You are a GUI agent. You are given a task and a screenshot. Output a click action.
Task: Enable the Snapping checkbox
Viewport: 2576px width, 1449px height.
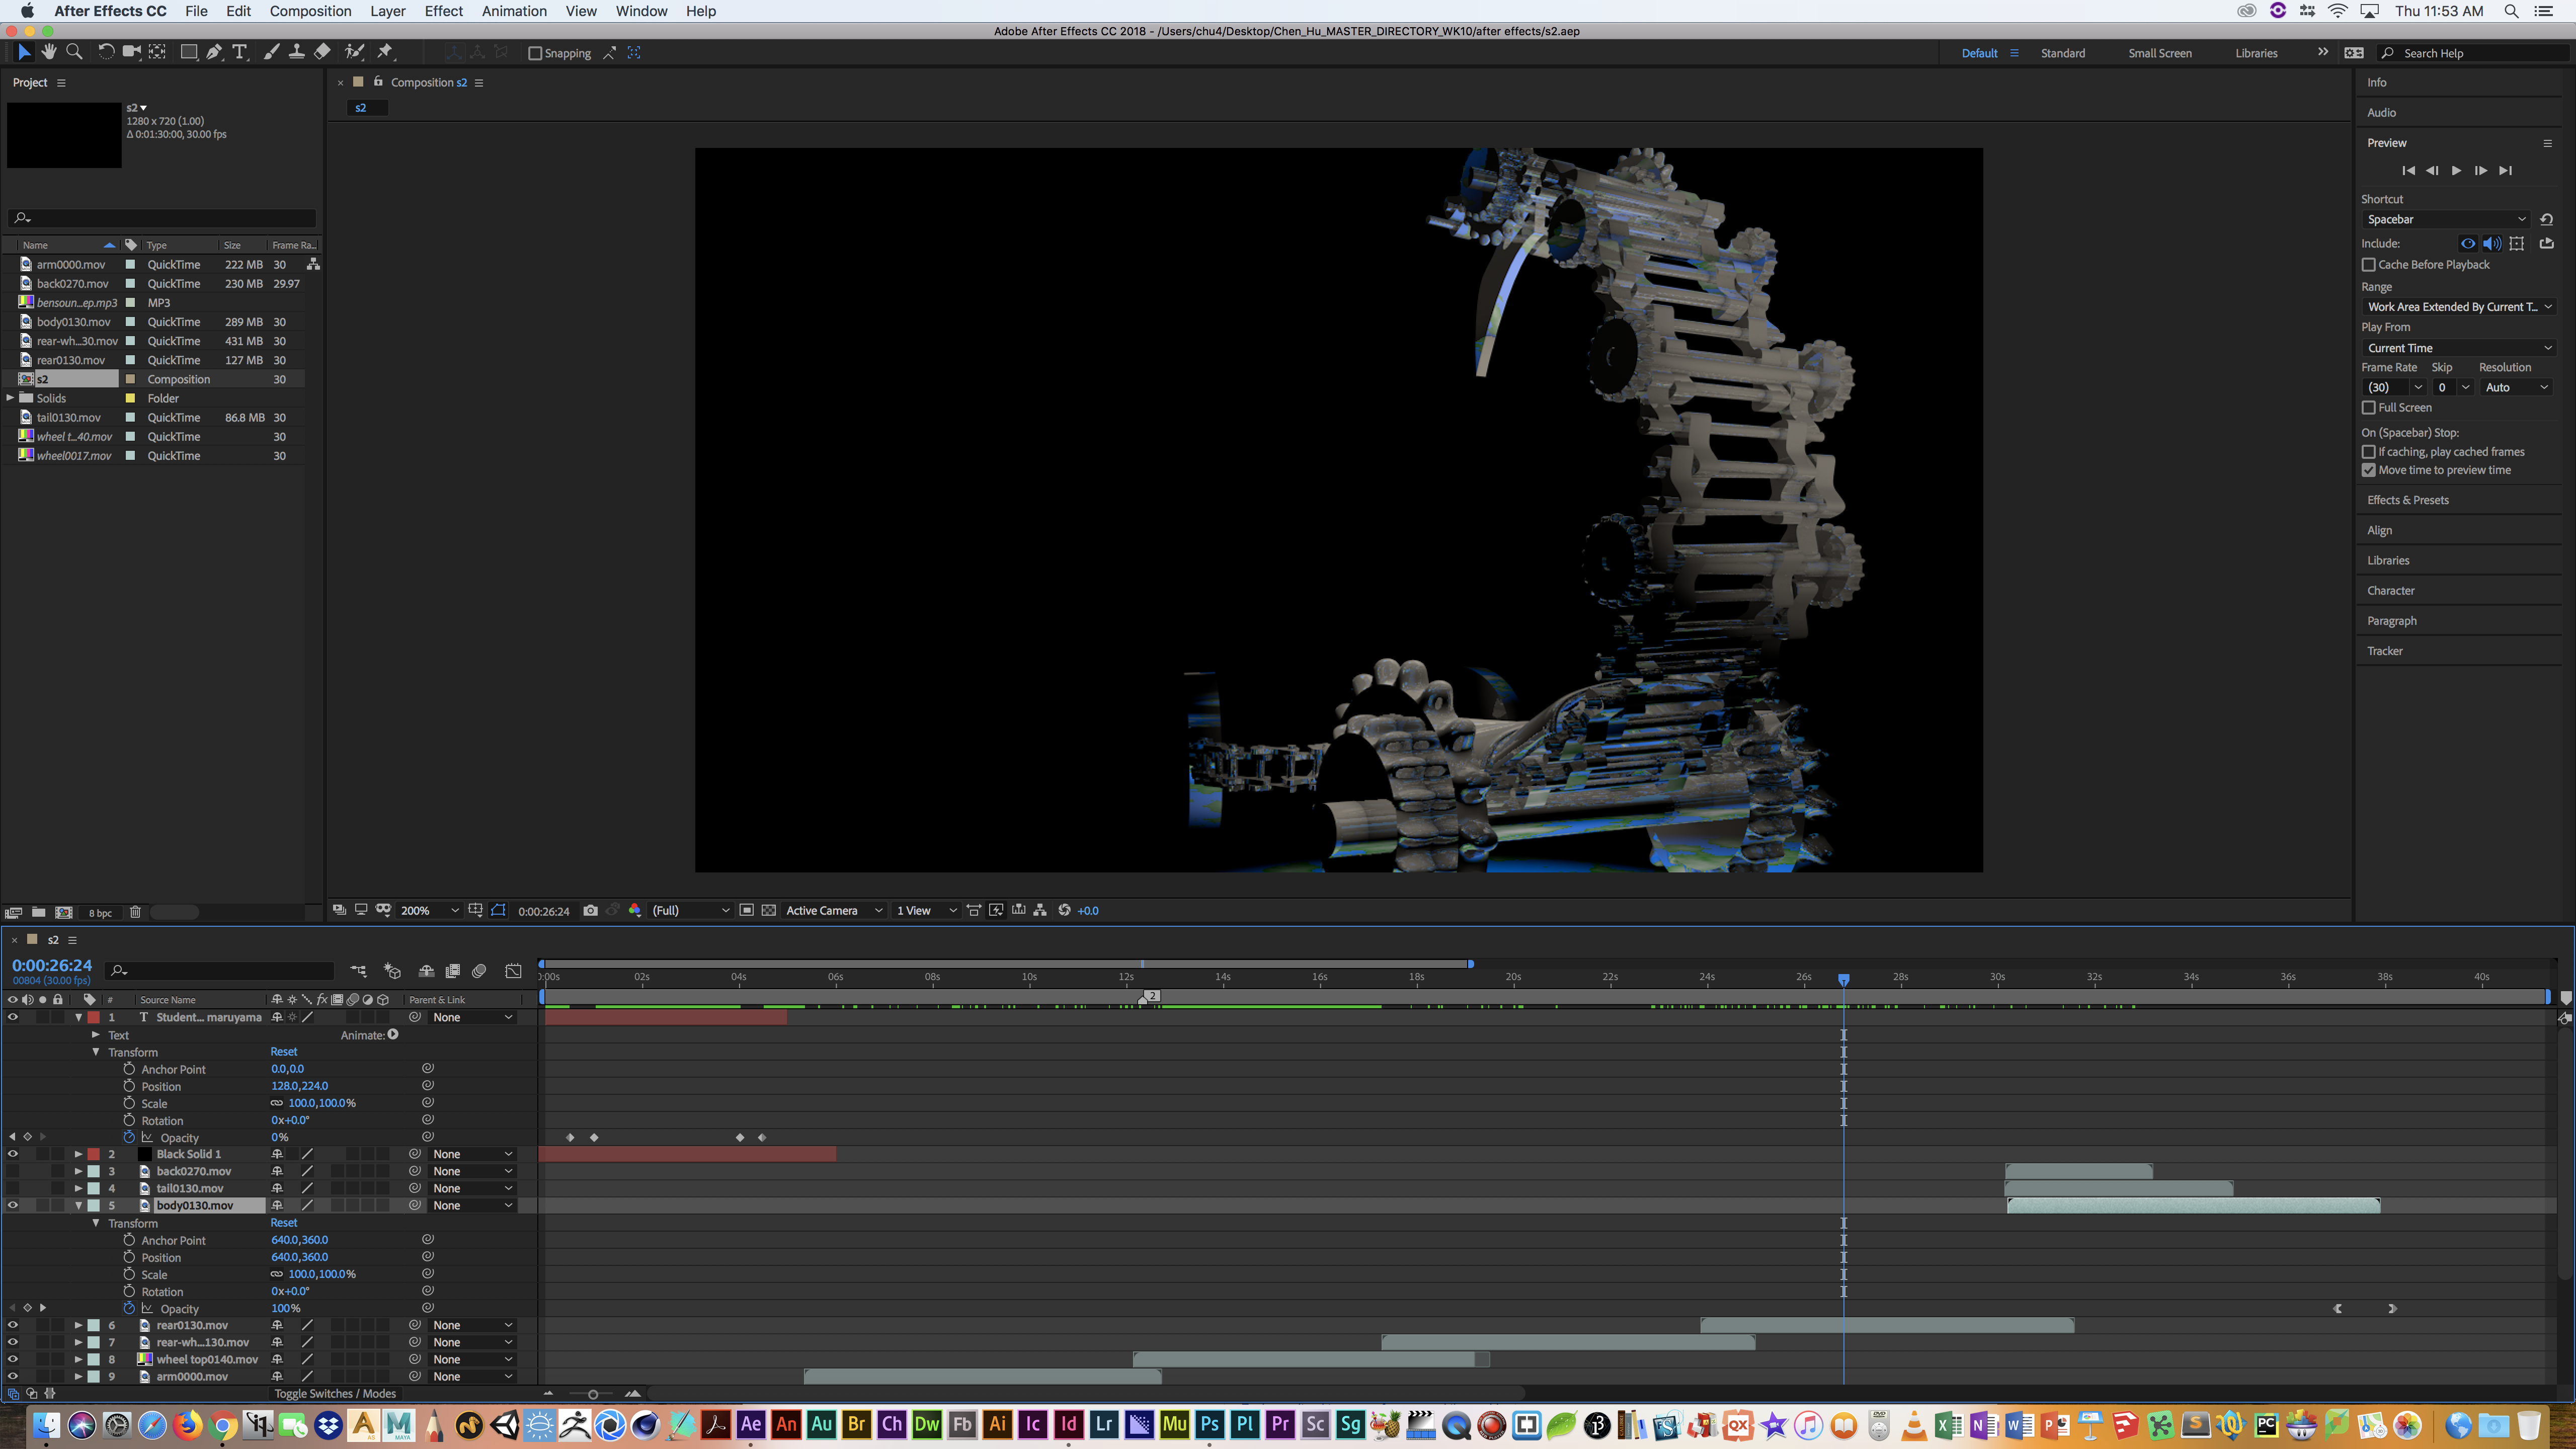tap(535, 53)
